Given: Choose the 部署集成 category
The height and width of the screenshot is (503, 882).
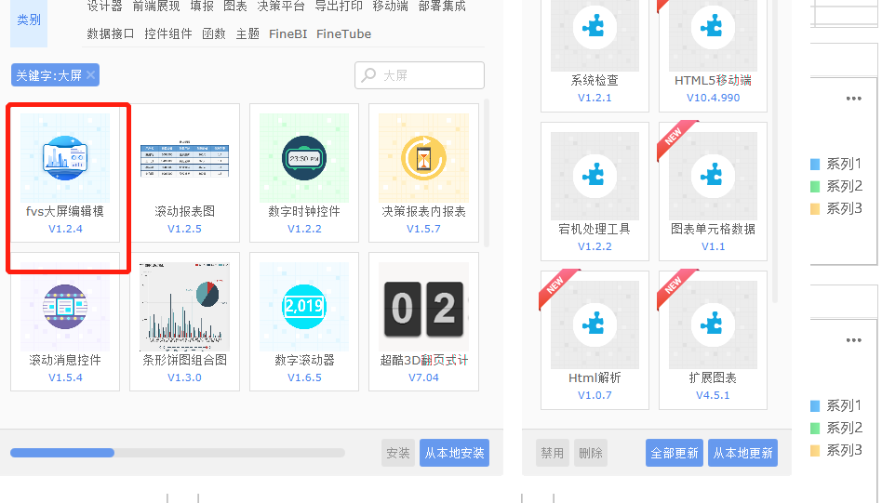Looking at the screenshot, I should click(442, 7).
